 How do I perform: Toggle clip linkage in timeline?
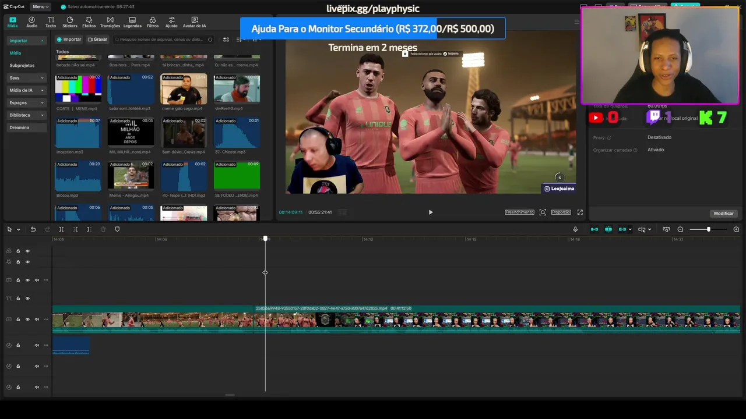click(x=622, y=229)
